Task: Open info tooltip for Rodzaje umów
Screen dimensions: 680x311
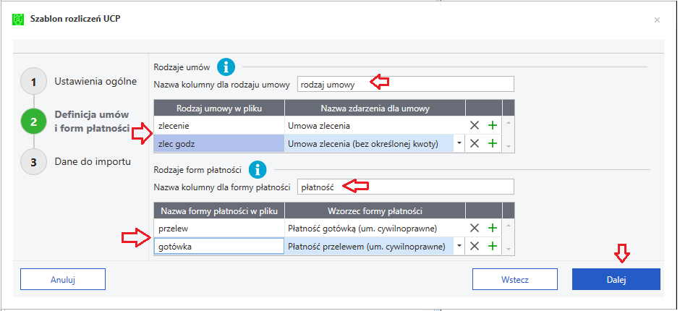Action: (226, 67)
